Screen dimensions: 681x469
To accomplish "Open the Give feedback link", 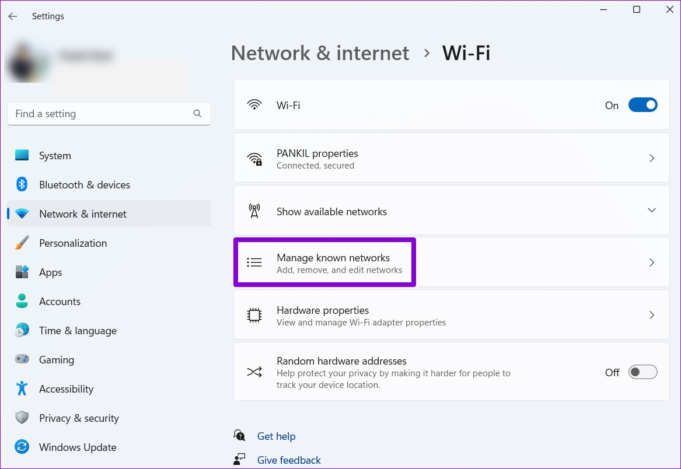I will click(x=289, y=460).
